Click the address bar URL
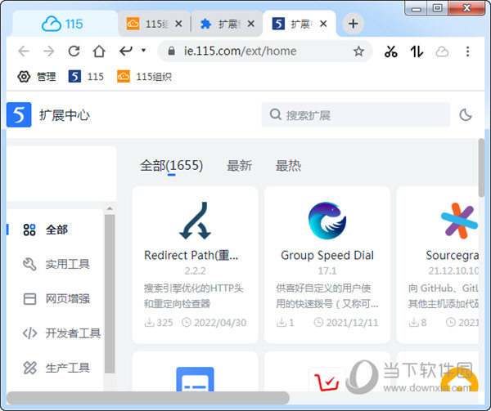Screen dimensions: 491x411 (240, 51)
